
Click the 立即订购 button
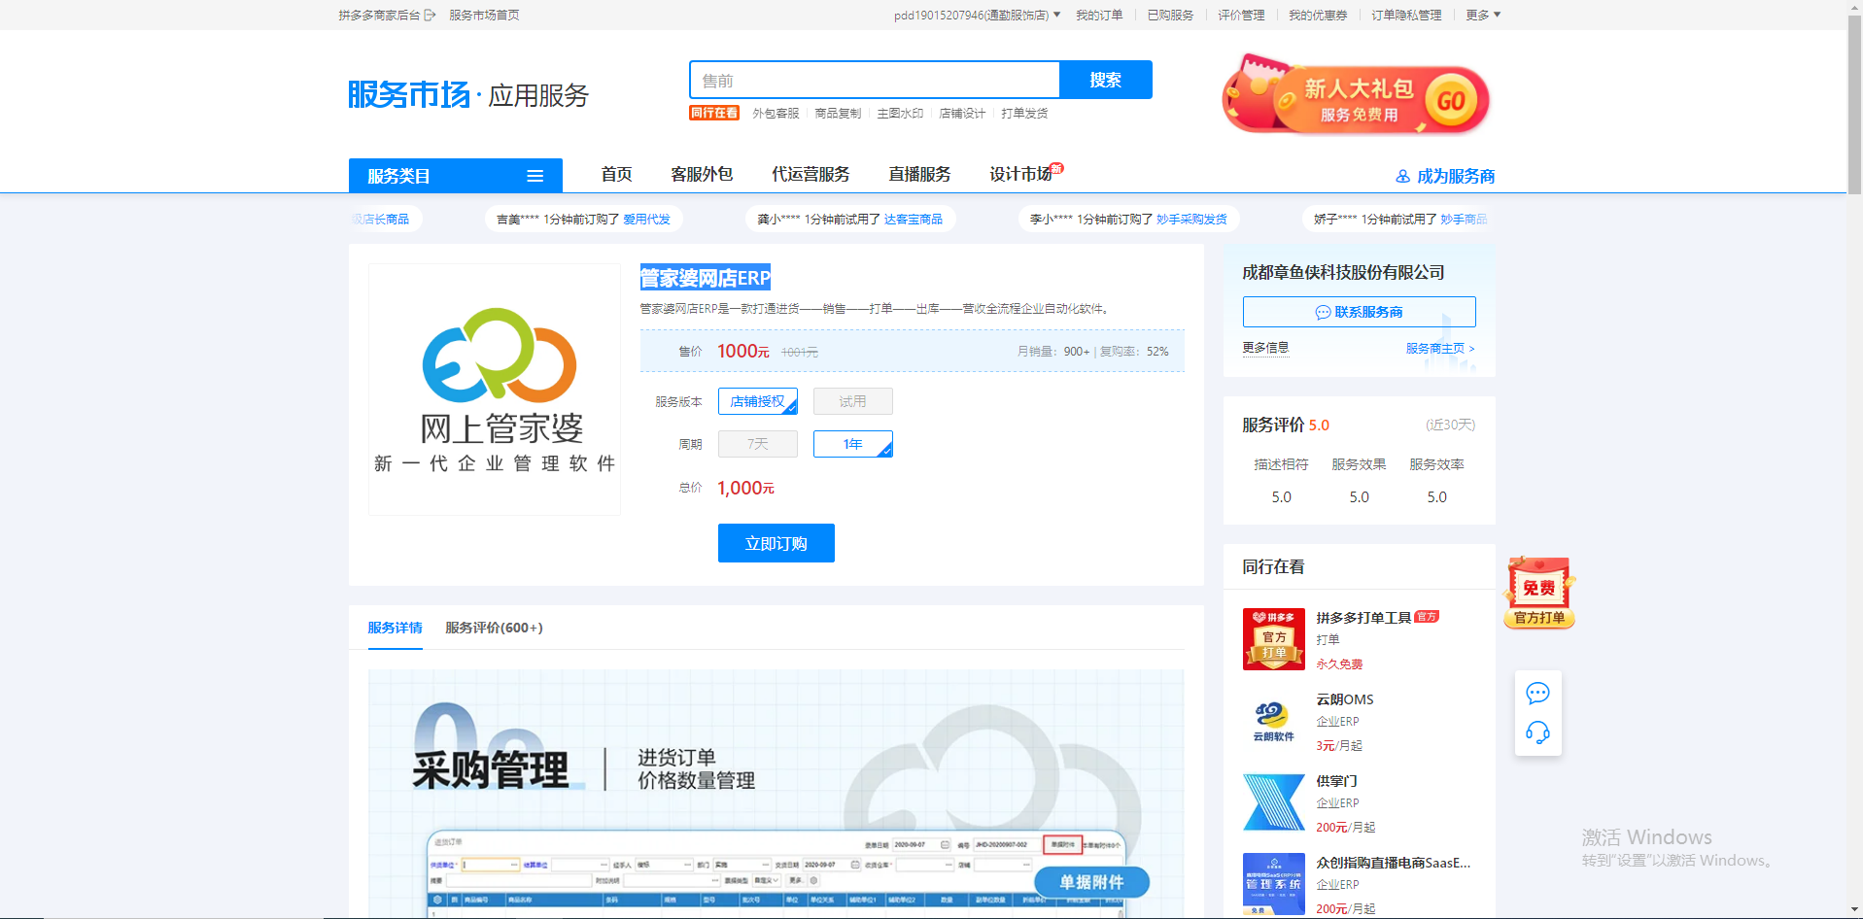coord(776,543)
